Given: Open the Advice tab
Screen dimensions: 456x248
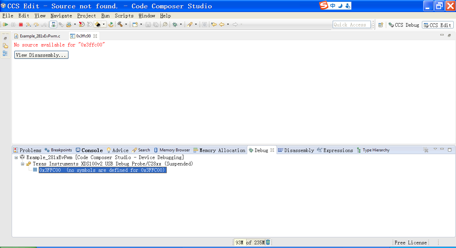Looking at the screenshot, I should point(118,150).
